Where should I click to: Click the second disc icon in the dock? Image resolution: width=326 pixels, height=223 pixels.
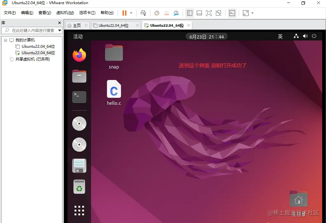click(x=79, y=145)
